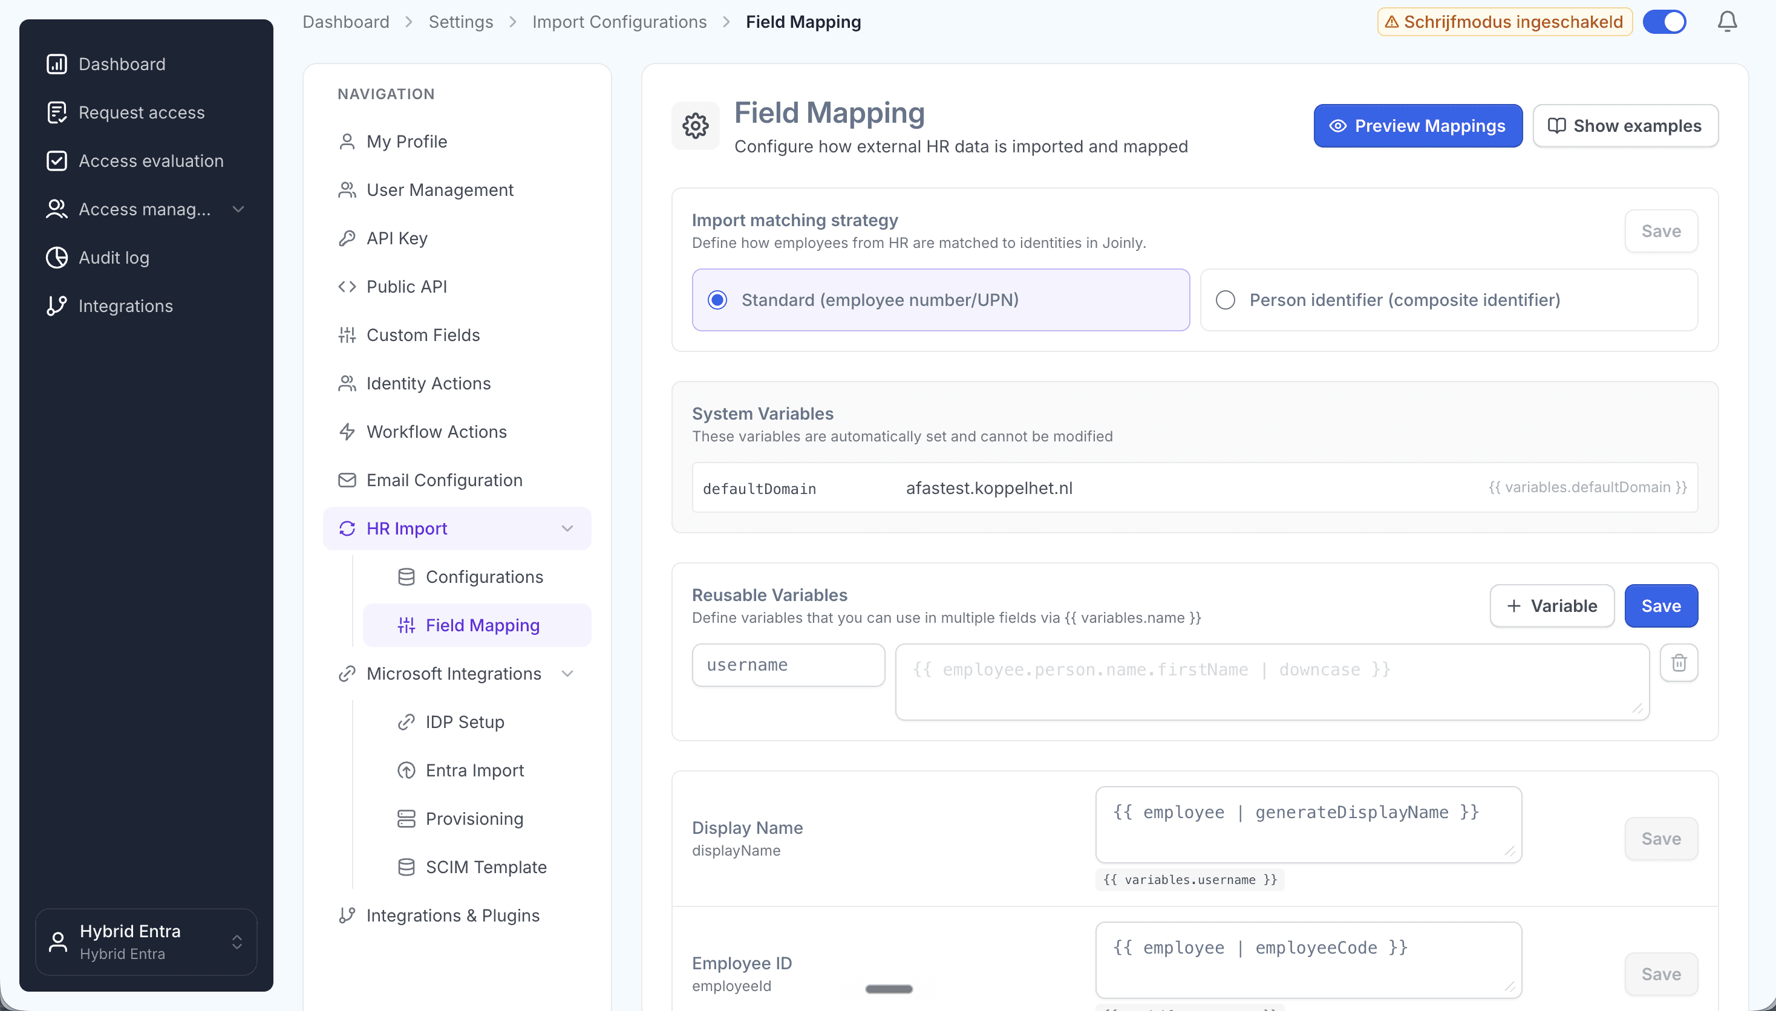Click the Identity Actions people icon
This screenshot has height=1011, width=1776.
coord(347,383)
